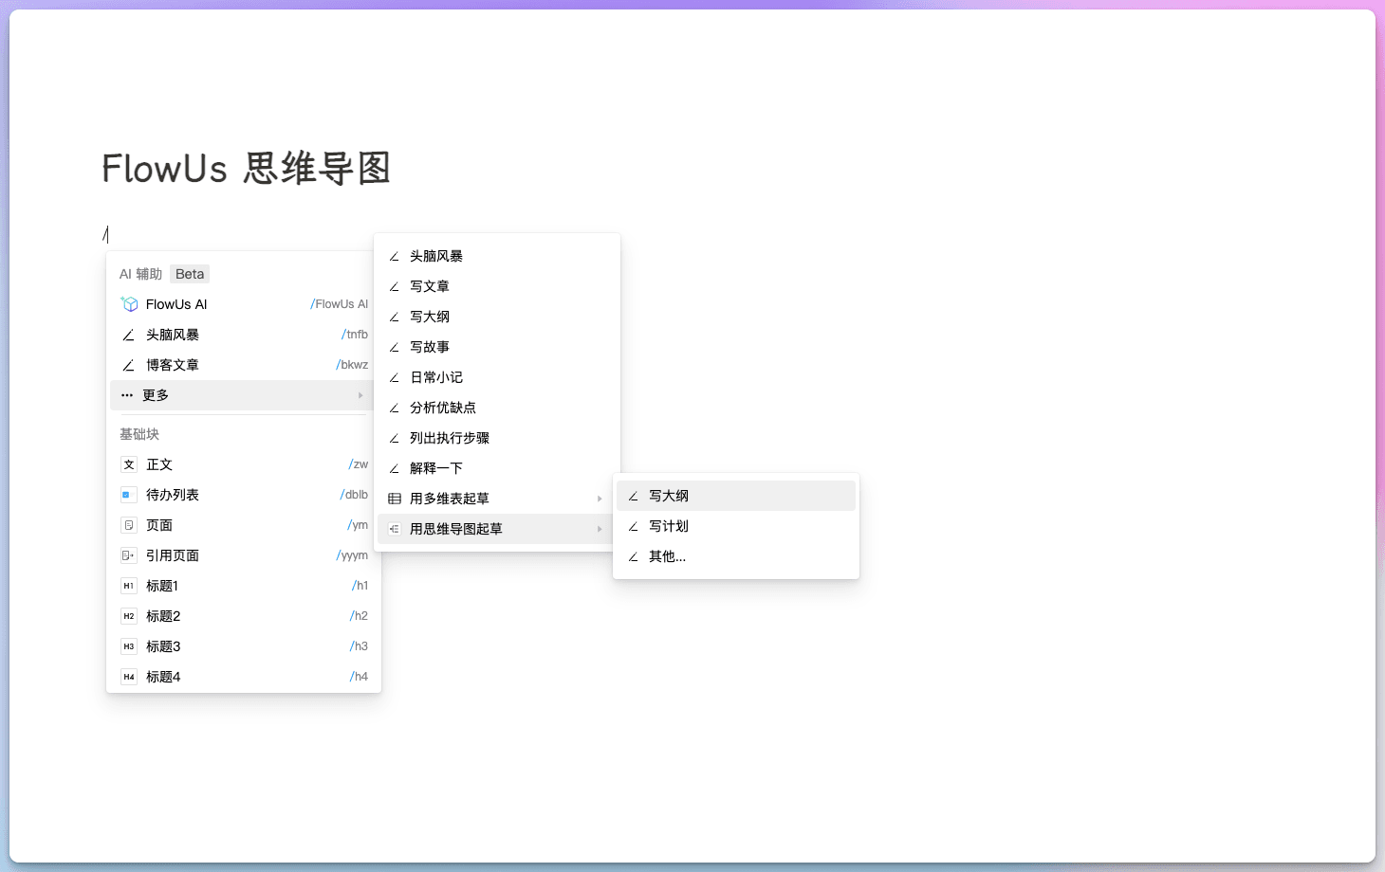Expand the 更多 submenu arrow
The width and height of the screenshot is (1385, 872).
click(x=360, y=395)
